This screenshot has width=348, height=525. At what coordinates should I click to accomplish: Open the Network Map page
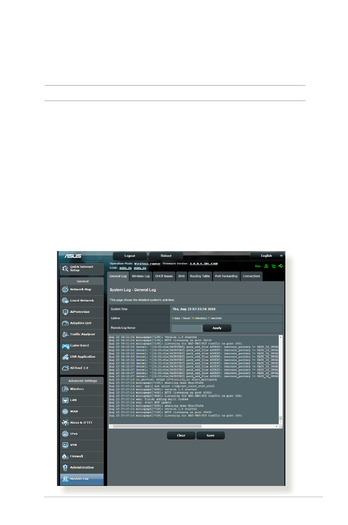click(x=82, y=289)
